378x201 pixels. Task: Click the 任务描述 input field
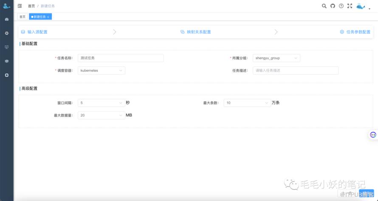click(x=295, y=70)
